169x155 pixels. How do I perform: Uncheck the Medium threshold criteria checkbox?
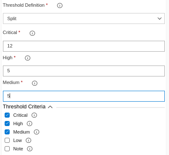point(7,132)
